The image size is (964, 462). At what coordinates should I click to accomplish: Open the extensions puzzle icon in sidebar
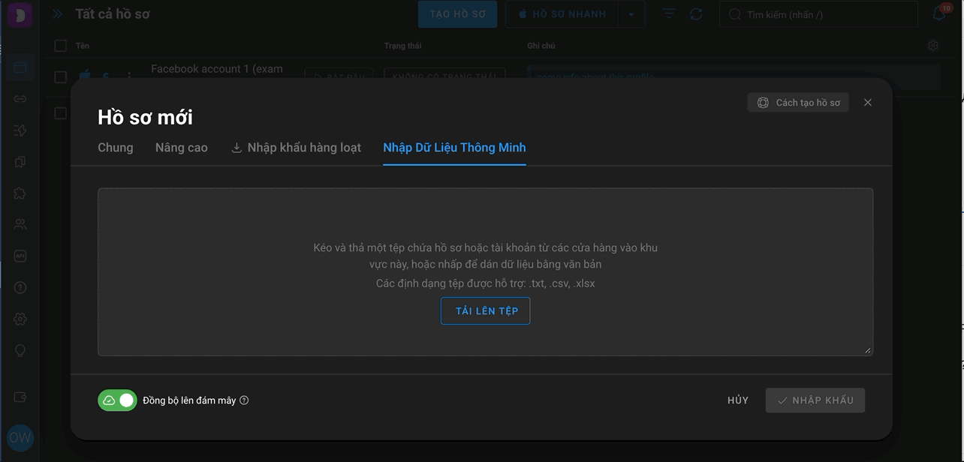click(20, 193)
